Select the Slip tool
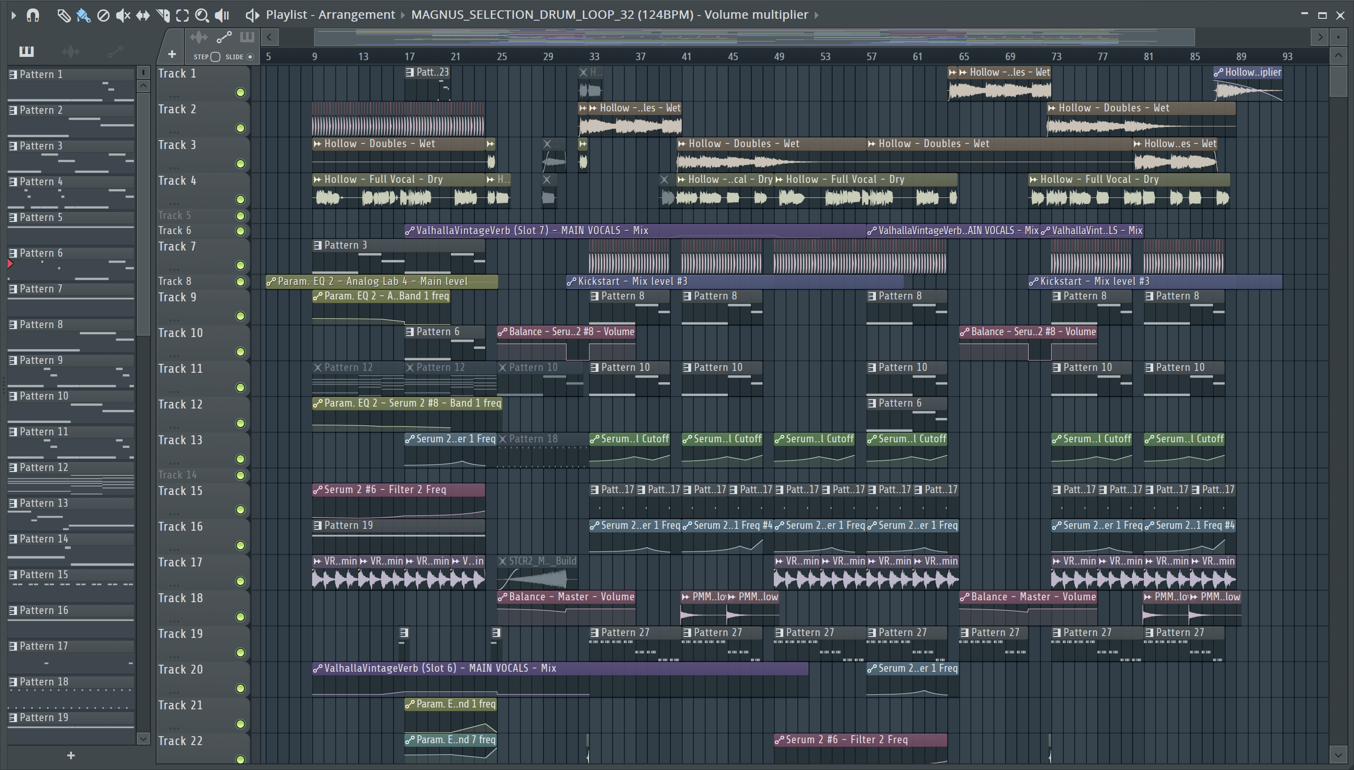 tap(143, 16)
